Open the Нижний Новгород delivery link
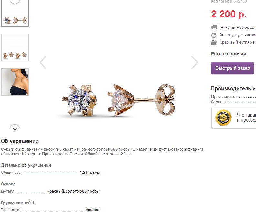Screen dimensions: 256x212 [x=238, y=27]
